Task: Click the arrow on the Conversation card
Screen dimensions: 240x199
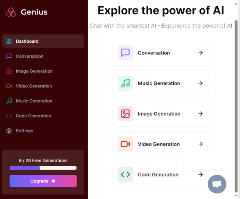Action: tap(200, 53)
